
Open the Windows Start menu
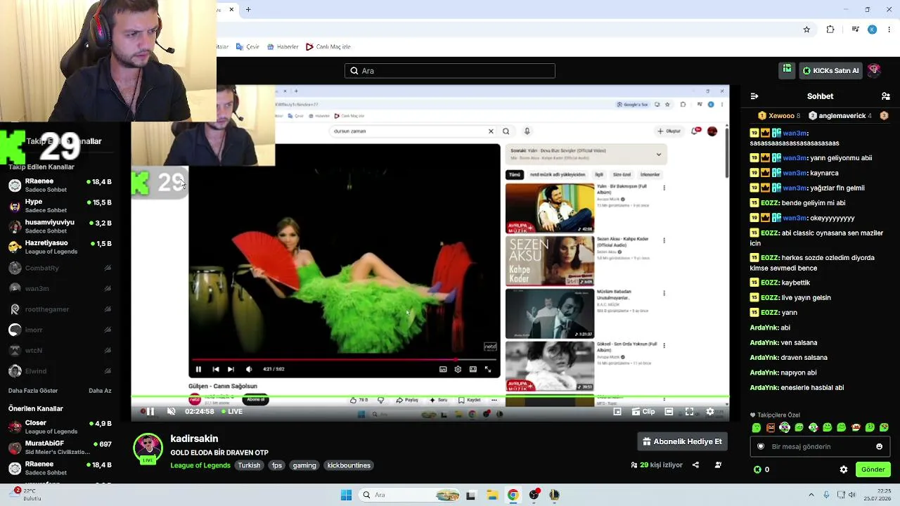(346, 495)
